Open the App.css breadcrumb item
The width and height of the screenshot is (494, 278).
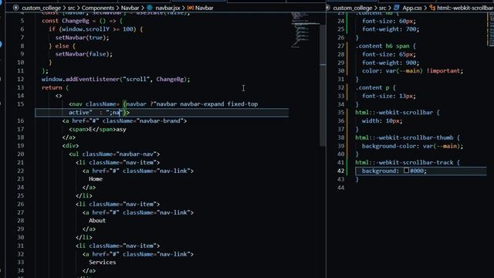[411, 8]
